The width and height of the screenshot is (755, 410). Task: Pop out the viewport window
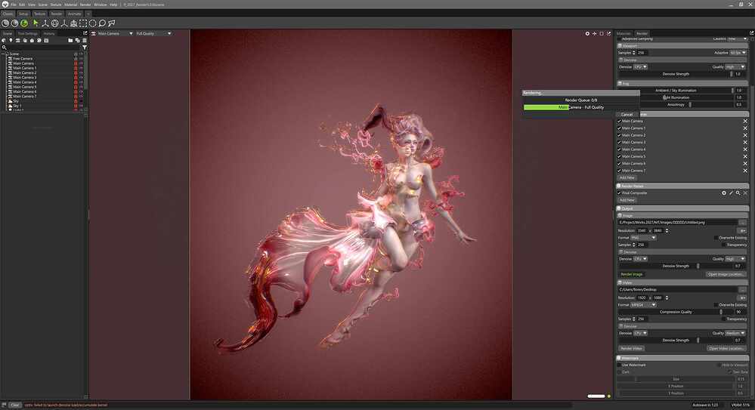(x=608, y=34)
